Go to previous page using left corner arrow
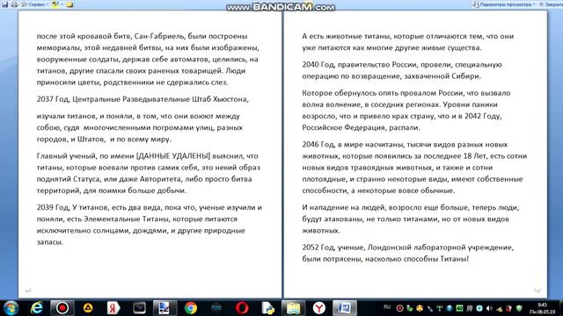Screen dimensions: 563x316 pos(28,291)
